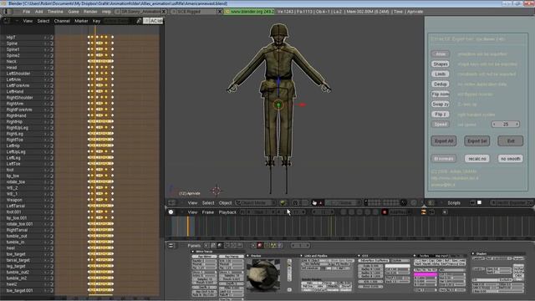
Task: Open the Render menu
Action: 90,12
